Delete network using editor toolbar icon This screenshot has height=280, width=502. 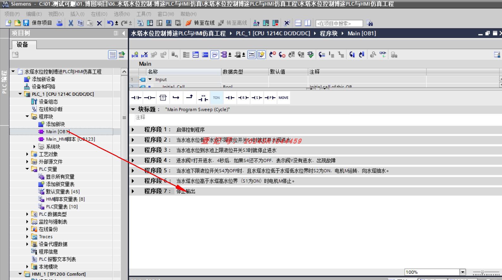[x=144, y=55]
